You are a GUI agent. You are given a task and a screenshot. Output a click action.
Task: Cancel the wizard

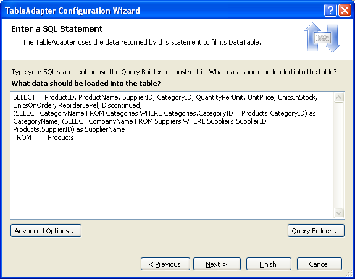point(319,264)
